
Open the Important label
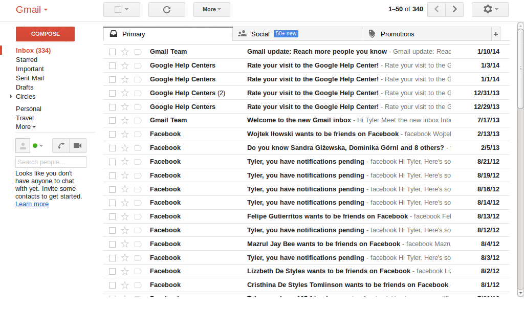30,69
